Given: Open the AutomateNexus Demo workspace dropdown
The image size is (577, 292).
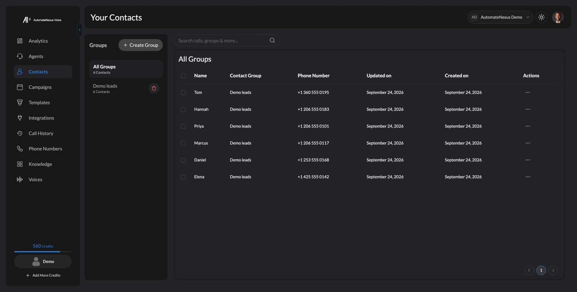Looking at the screenshot, I should pyautogui.click(x=500, y=17).
